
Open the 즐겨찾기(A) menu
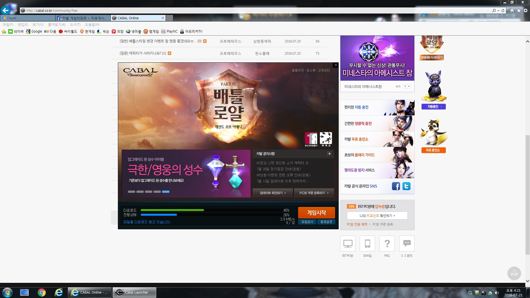coord(57,25)
